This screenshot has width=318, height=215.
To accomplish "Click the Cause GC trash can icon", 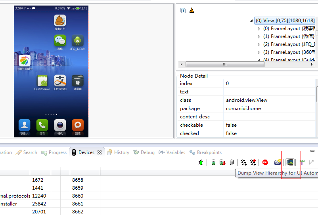I will (x=232, y=162).
